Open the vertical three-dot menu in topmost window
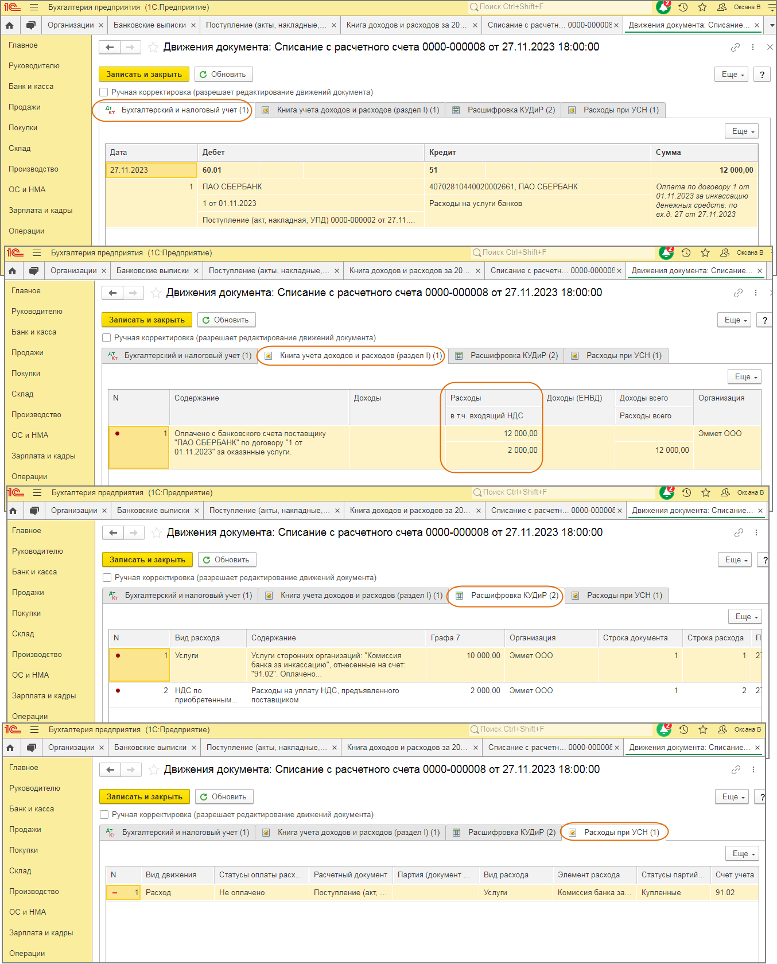The width and height of the screenshot is (777, 964). click(753, 47)
